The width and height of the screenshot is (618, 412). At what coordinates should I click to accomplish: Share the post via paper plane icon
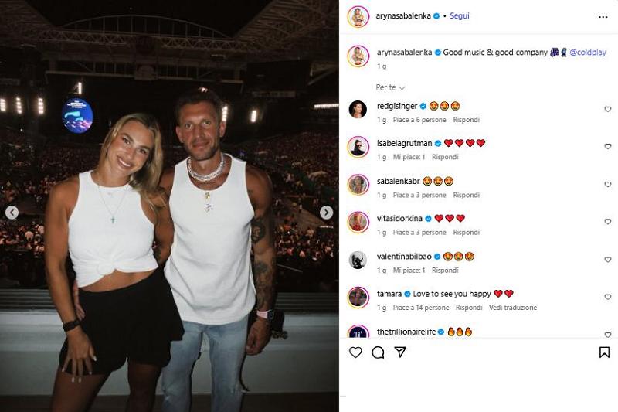coord(400,352)
